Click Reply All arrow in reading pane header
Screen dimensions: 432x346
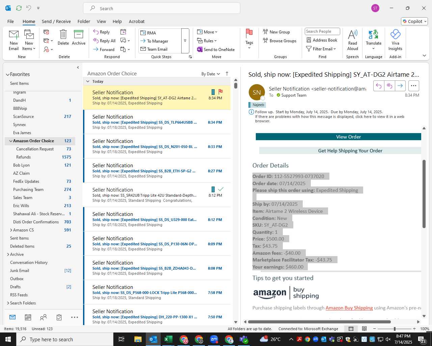389,86
